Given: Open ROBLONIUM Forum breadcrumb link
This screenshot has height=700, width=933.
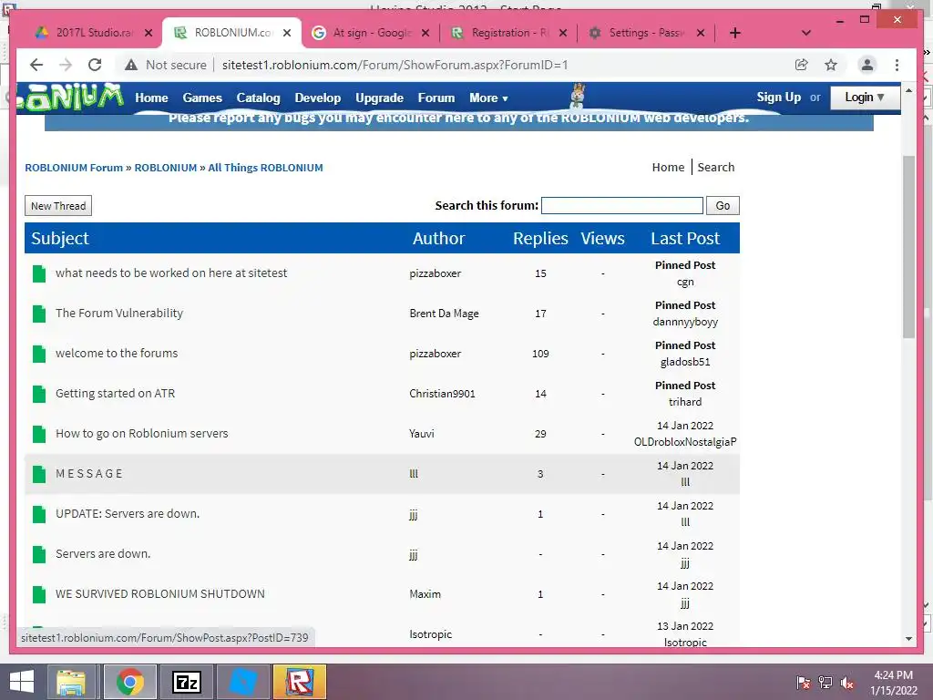Looking at the screenshot, I should tap(74, 168).
